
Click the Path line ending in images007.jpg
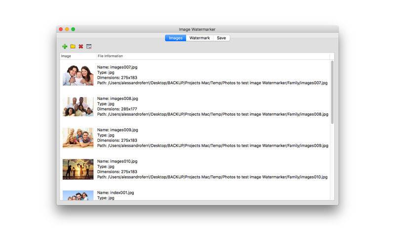(212, 83)
